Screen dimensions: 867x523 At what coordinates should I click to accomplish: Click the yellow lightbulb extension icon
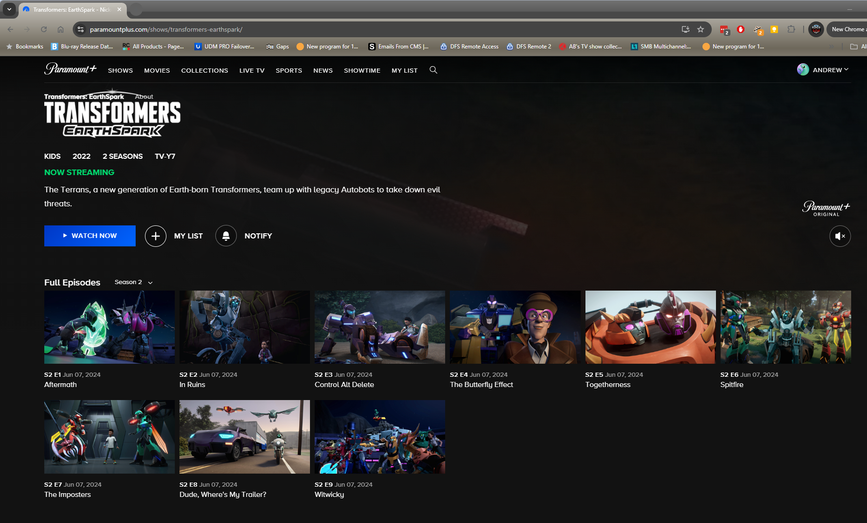pyautogui.click(x=774, y=29)
